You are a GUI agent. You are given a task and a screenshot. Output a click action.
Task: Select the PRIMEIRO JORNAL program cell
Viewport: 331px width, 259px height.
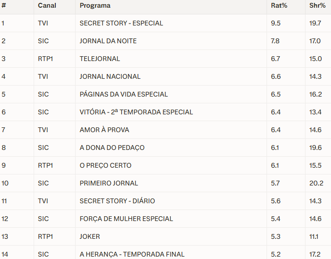(x=109, y=183)
